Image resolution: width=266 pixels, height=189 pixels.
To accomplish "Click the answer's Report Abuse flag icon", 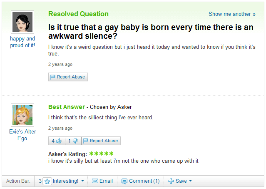I will (x=86, y=141).
